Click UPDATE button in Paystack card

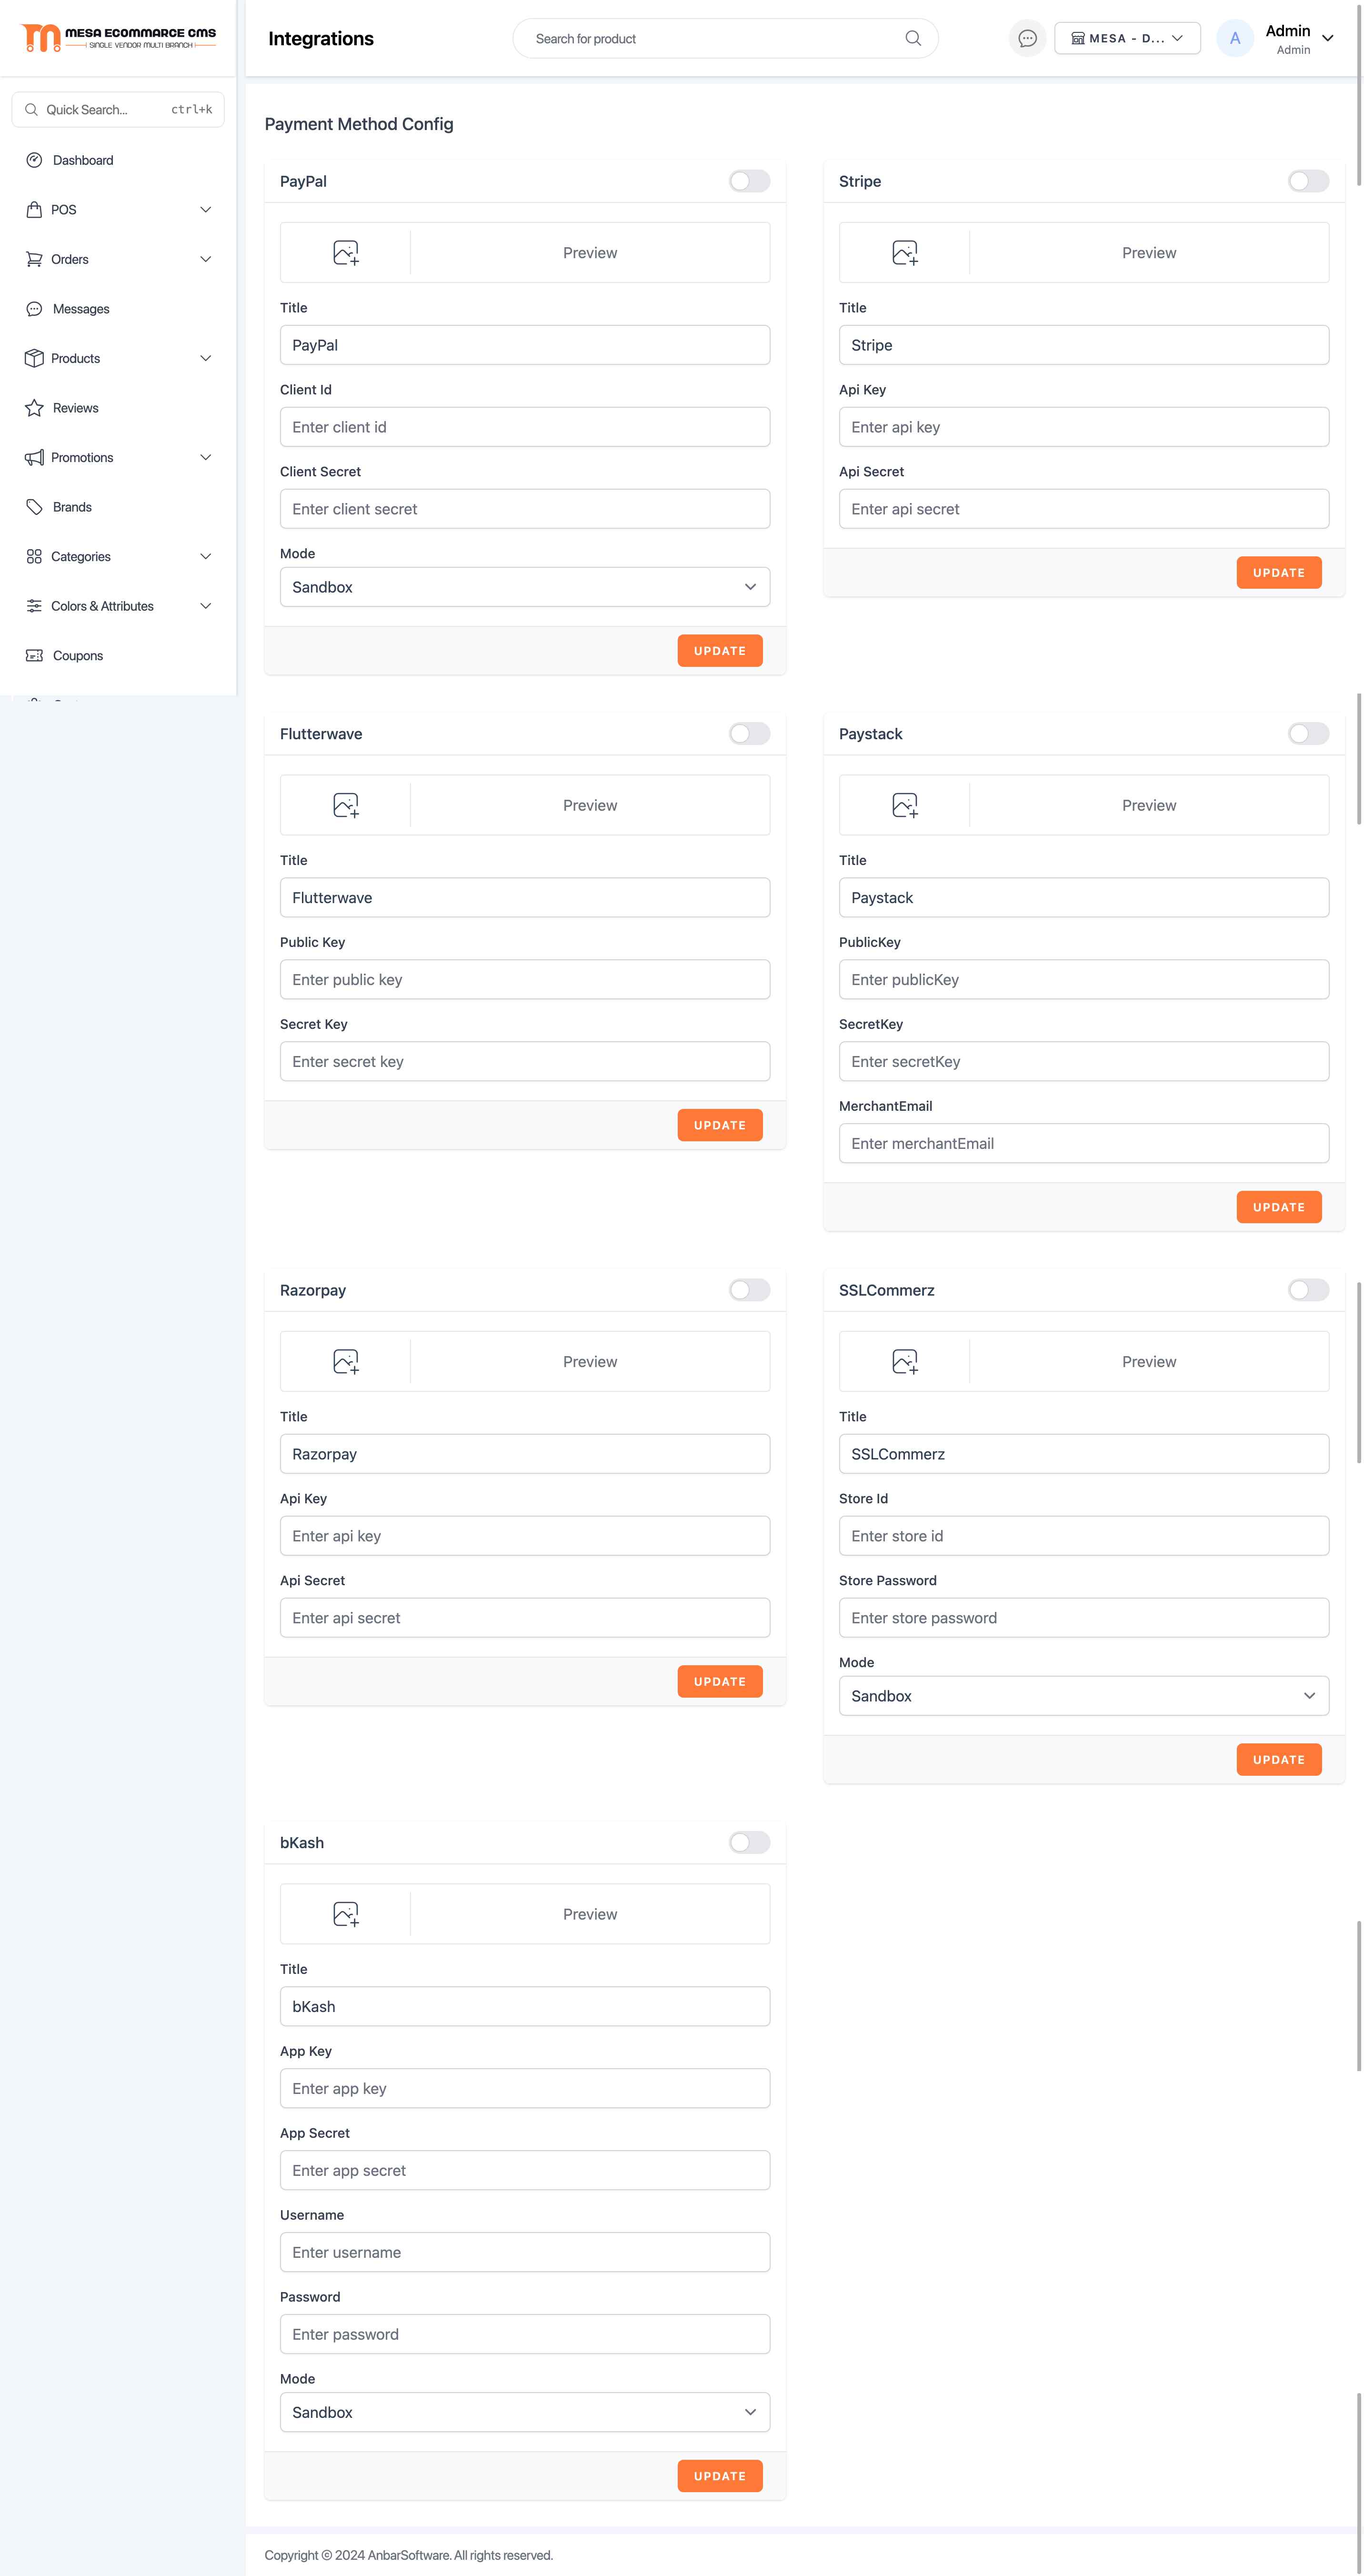coord(1279,1207)
